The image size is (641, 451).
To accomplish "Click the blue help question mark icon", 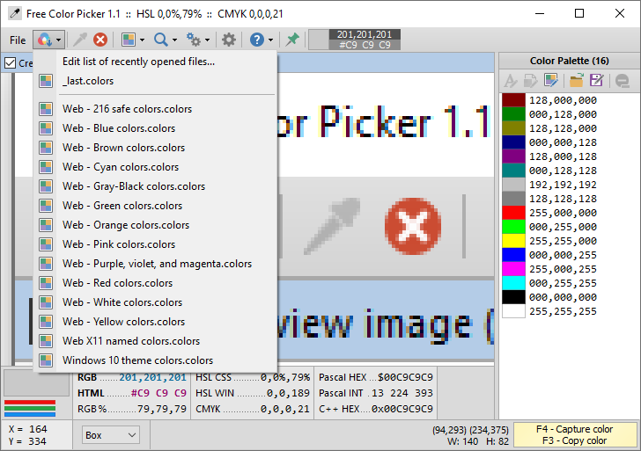I will (257, 40).
